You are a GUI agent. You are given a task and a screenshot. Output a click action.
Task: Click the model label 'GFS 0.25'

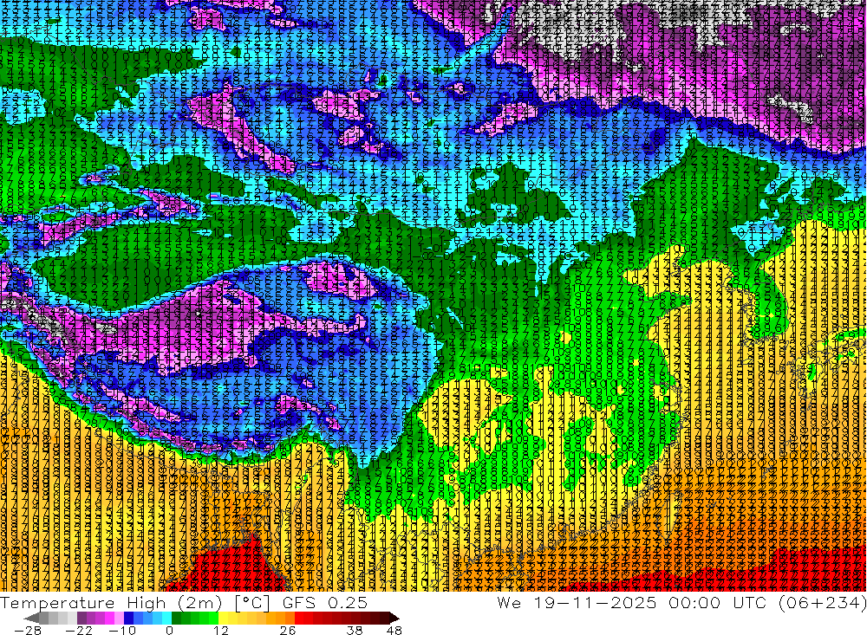pyautogui.click(x=324, y=602)
